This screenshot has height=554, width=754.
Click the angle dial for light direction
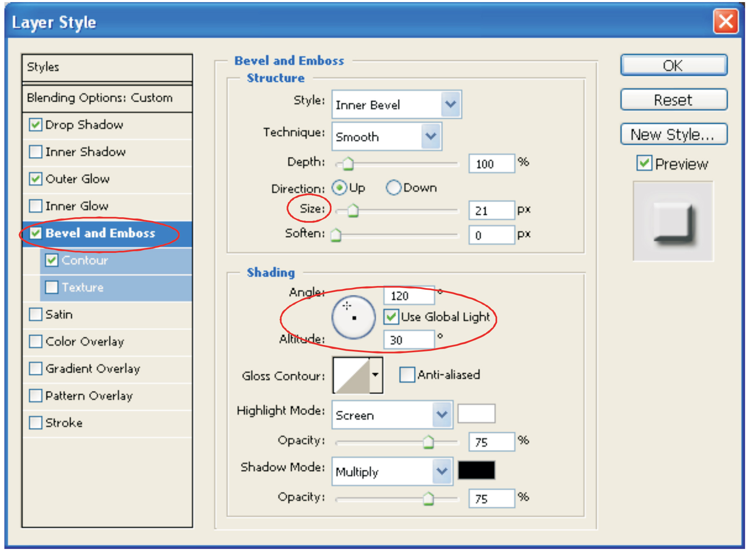[353, 317]
